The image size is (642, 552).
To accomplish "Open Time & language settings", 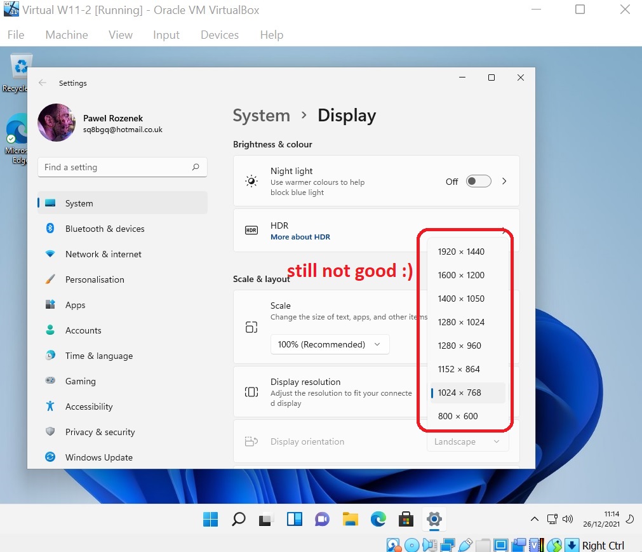I will pos(123,356).
